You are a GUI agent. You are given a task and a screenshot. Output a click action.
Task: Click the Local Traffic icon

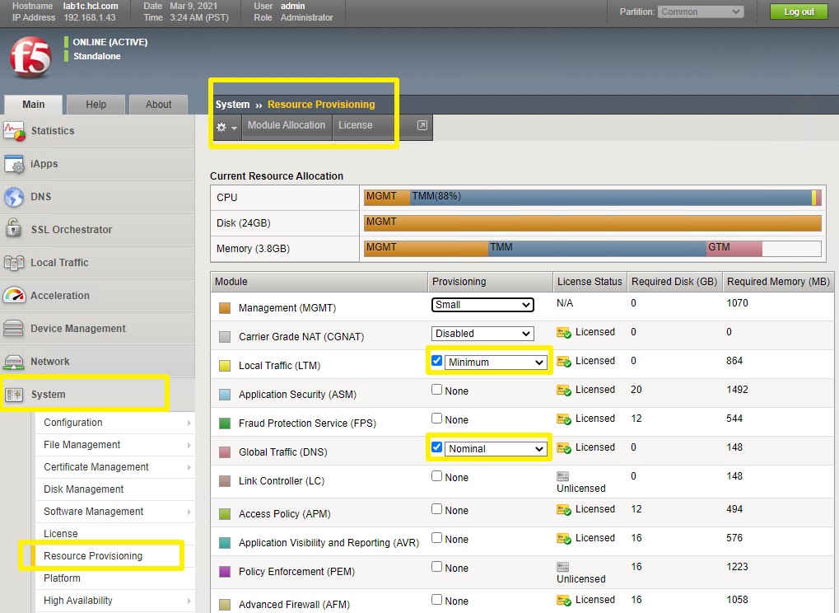coord(14,263)
